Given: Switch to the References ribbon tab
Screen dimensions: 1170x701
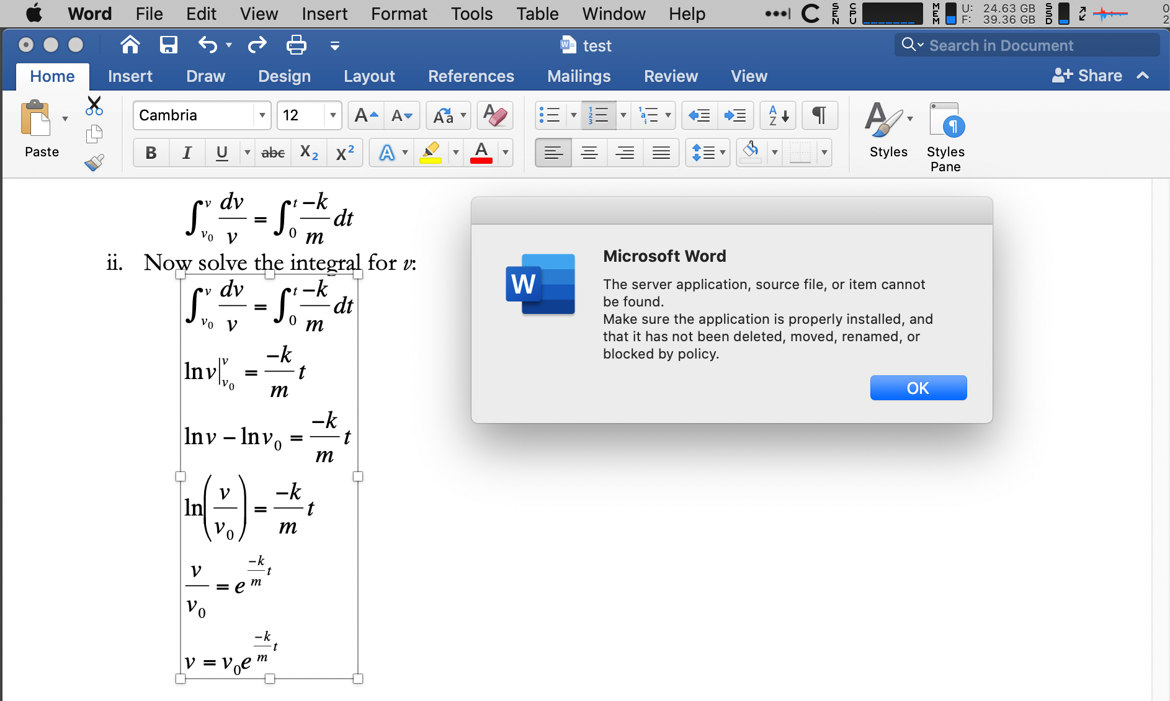Looking at the screenshot, I should [471, 76].
